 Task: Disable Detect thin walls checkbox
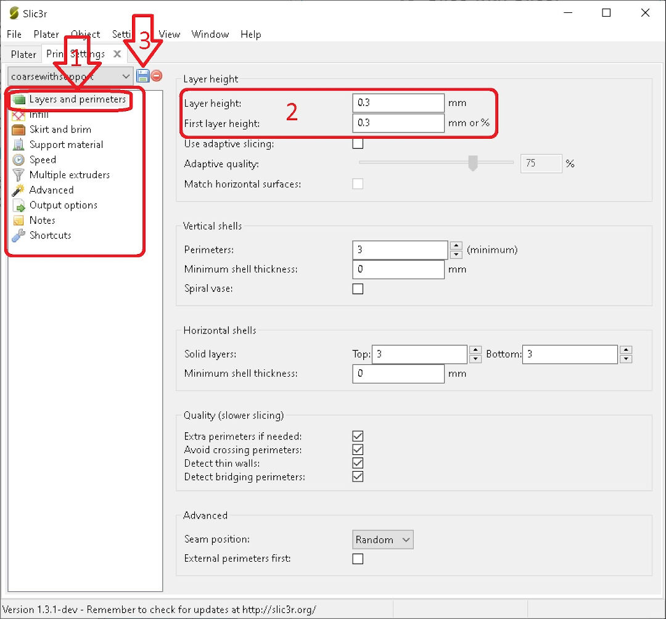click(x=358, y=463)
